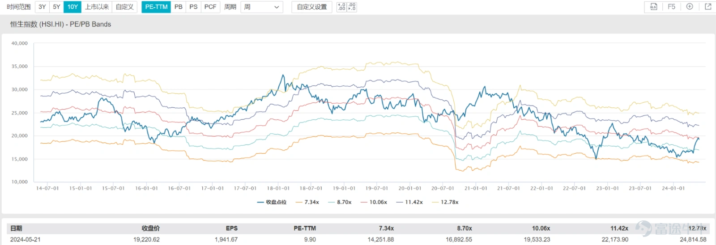Click the 日期 column header
Image resolution: width=716 pixels, height=245 pixels.
(x=16, y=228)
